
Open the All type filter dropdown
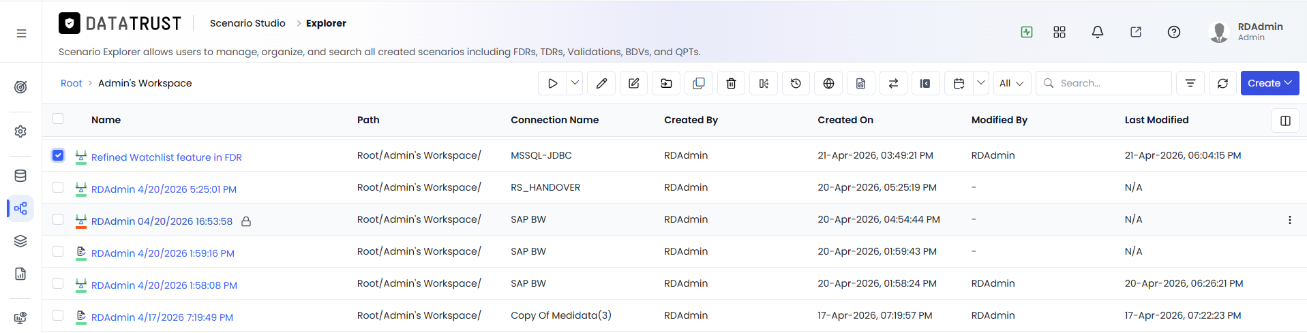point(1012,83)
